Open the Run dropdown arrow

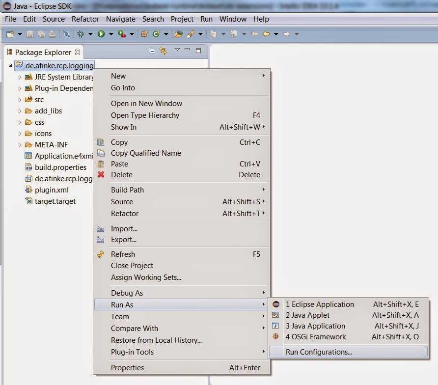(111, 34)
